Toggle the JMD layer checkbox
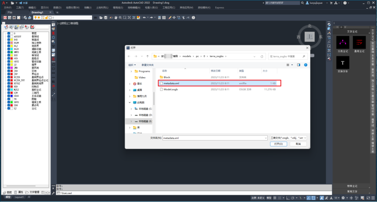The width and height of the screenshot is (377, 202). coord(9,68)
